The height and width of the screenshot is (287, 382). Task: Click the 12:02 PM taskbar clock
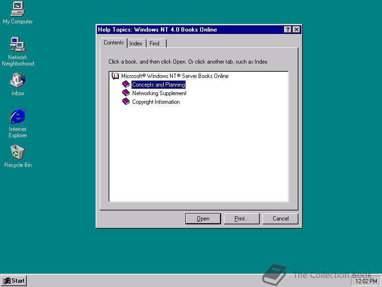366,281
